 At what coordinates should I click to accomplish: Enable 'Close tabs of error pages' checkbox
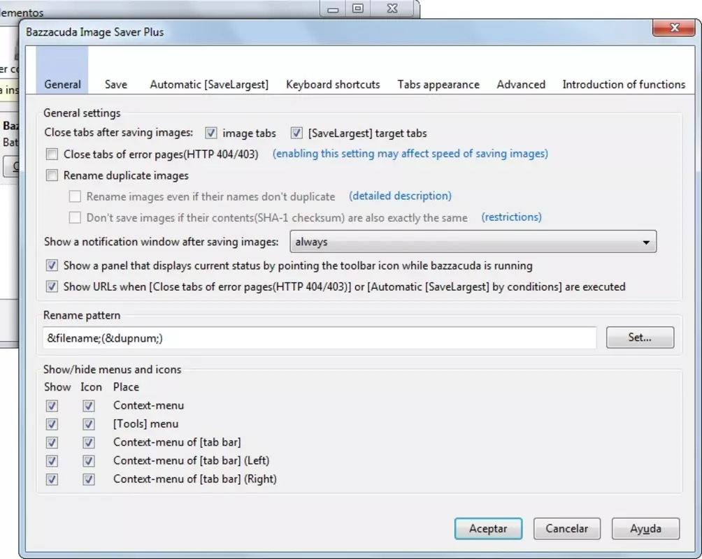(52, 154)
